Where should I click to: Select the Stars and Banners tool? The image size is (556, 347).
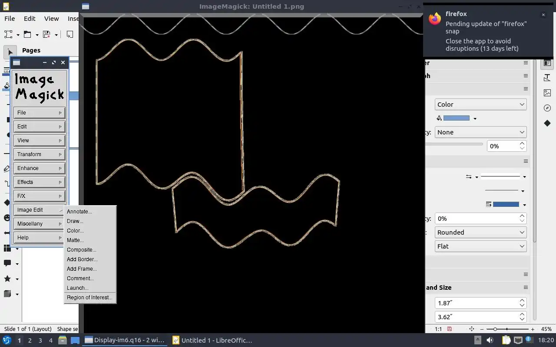(7, 278)
